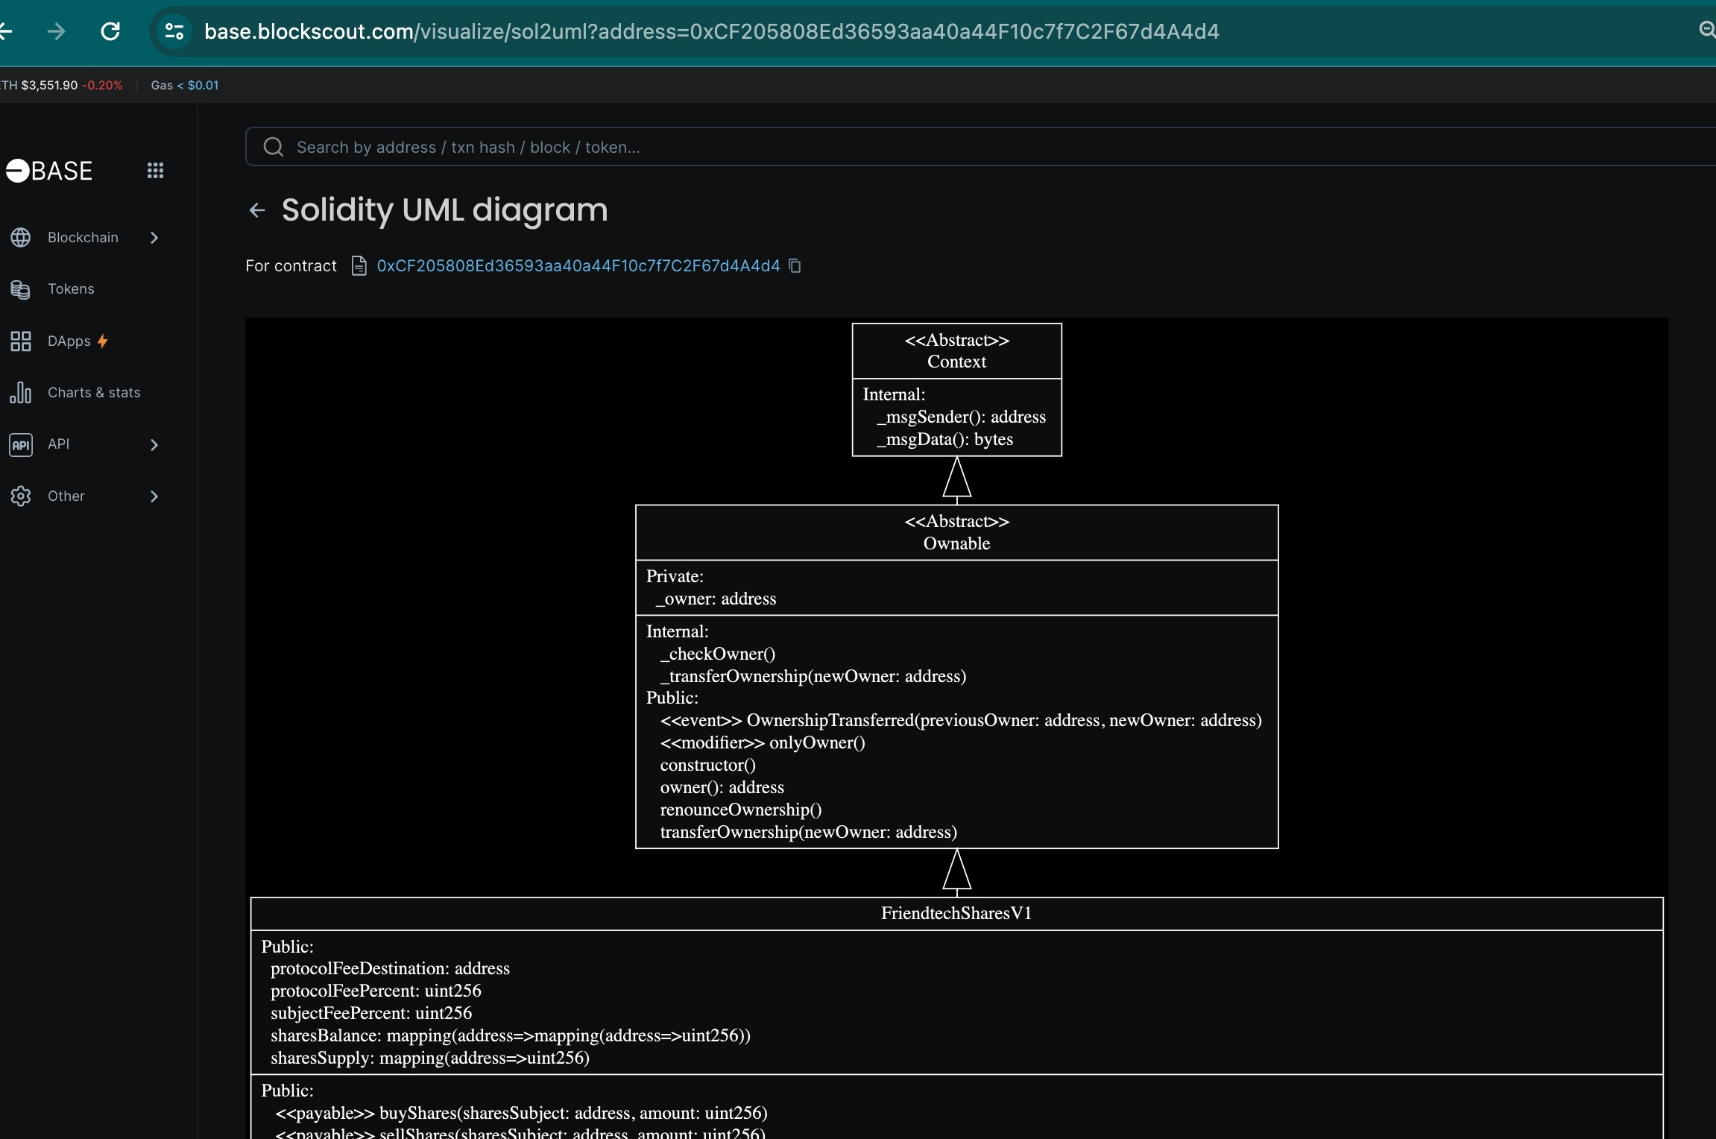Click the gas price $0.01 value

(x=203, y=85)
